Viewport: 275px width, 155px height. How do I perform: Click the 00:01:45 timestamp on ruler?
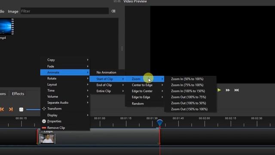(x=178, y=118)
